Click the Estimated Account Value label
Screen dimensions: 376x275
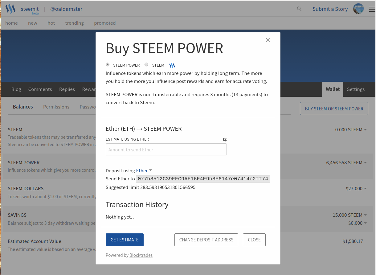coord(34,241)
